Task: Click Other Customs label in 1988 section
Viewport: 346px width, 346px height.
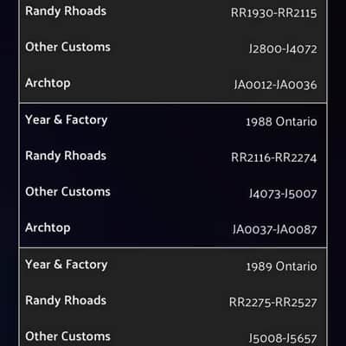Action: (x=67, y=192)
